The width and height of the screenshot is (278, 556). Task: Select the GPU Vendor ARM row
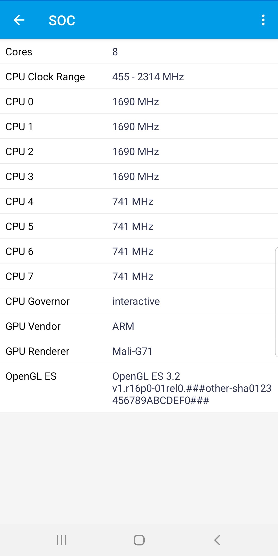pyautogui.click(x=139, y=326)
